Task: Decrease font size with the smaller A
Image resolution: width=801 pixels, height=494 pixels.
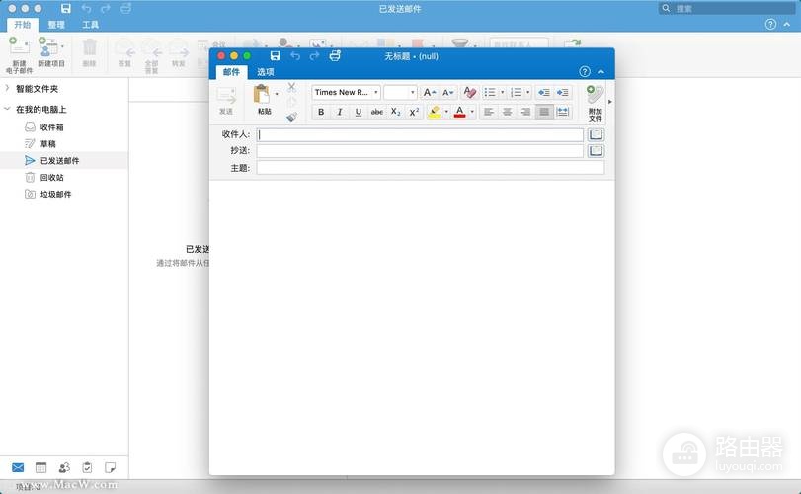Action: 448,93
